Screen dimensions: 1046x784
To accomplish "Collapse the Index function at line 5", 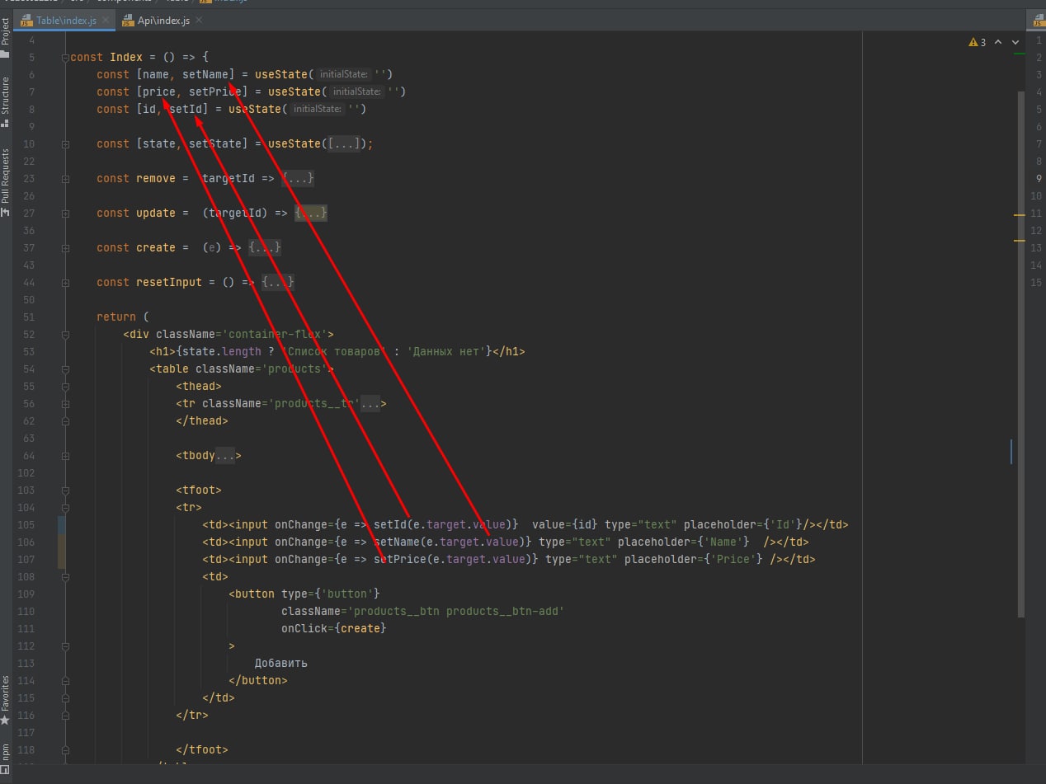I will 65,58.
